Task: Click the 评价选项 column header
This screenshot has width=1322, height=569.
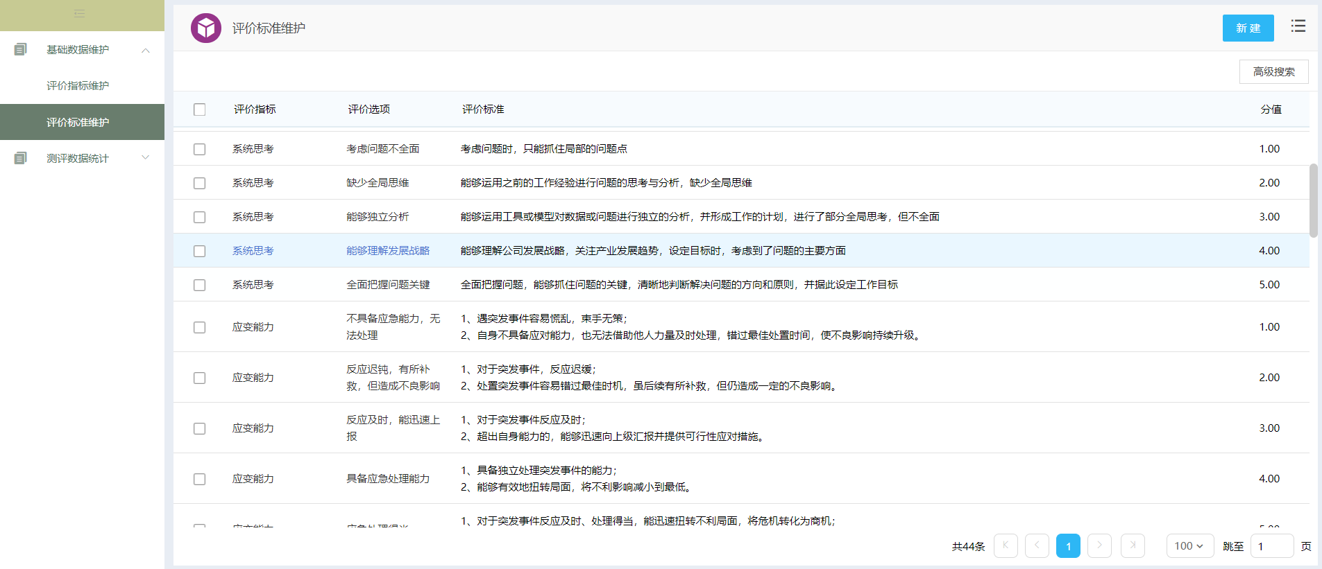Action: (x=368, y=110)
